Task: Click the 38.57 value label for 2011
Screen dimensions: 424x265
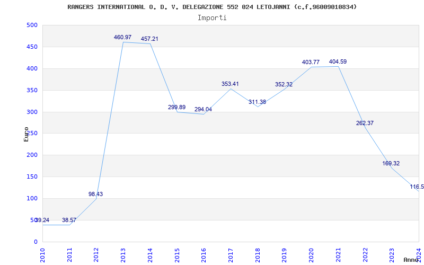Action: [69, 220]
